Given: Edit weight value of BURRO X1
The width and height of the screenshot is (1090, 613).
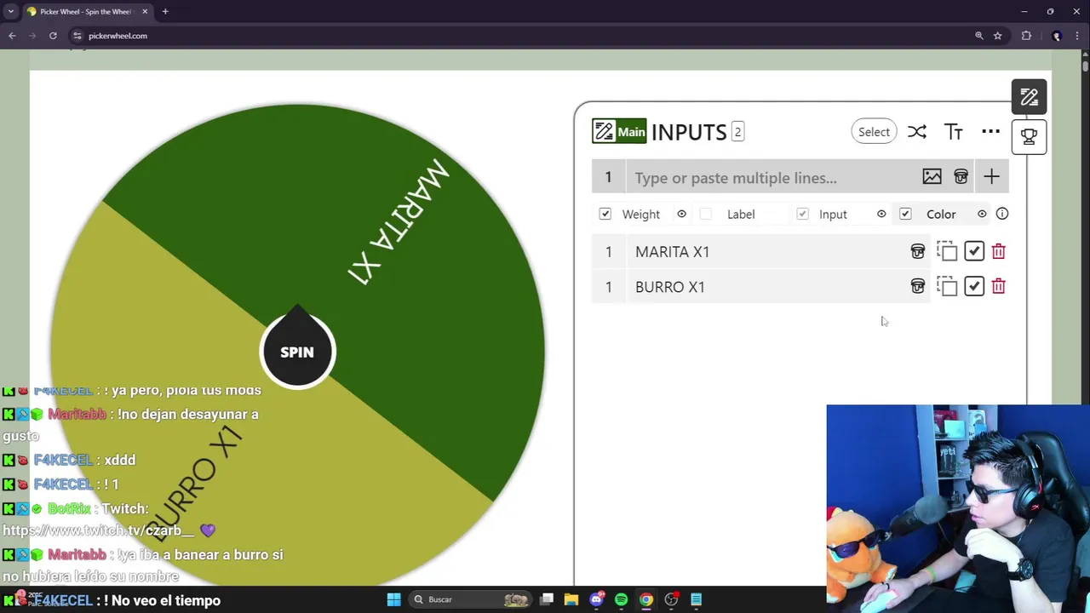Looking at the screenshot, I should point(608,286).
